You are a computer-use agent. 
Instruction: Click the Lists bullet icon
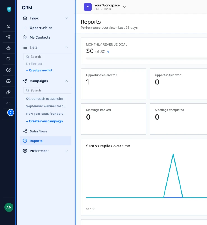(25, 47)
